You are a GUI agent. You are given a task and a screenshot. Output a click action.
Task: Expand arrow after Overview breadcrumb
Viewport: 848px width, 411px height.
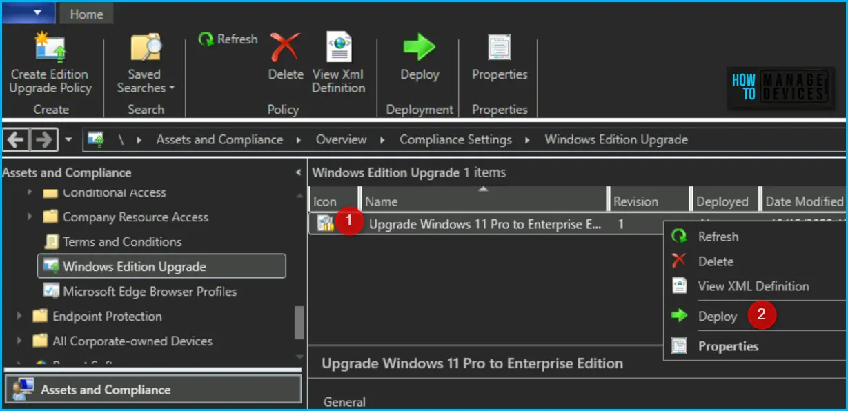click(383, 140)
